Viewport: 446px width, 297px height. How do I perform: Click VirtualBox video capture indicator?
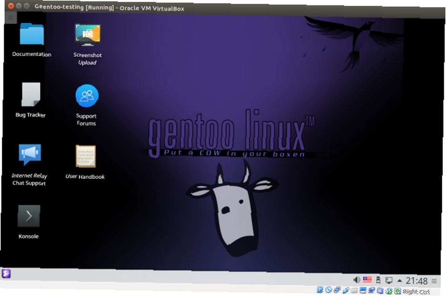pos(372,290)
